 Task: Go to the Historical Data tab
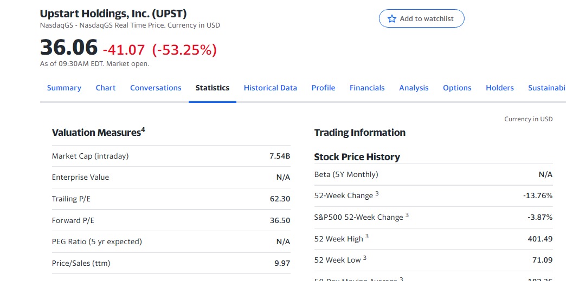(x=271, y=88)
